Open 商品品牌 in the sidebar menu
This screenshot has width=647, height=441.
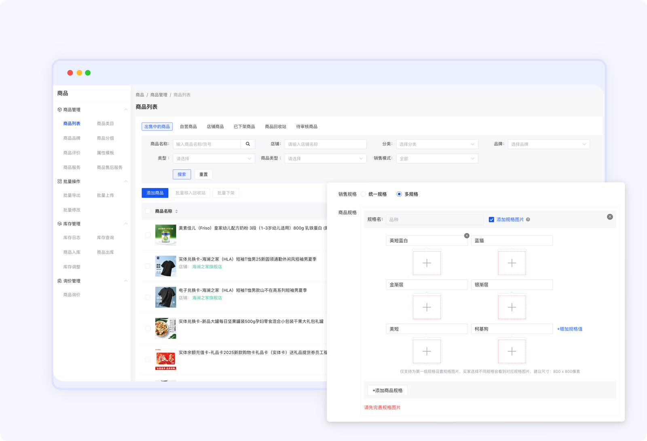click(72, 138)
